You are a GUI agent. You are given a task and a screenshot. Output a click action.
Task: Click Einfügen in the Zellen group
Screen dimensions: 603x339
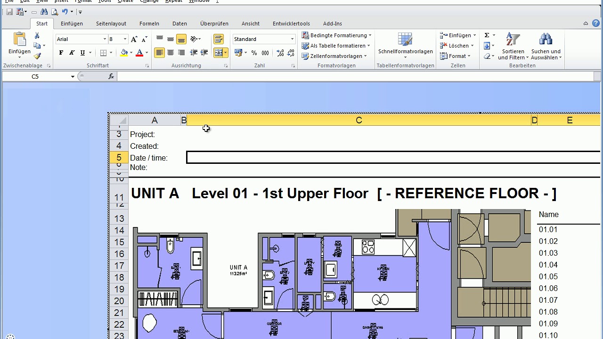tap(457, 35)
